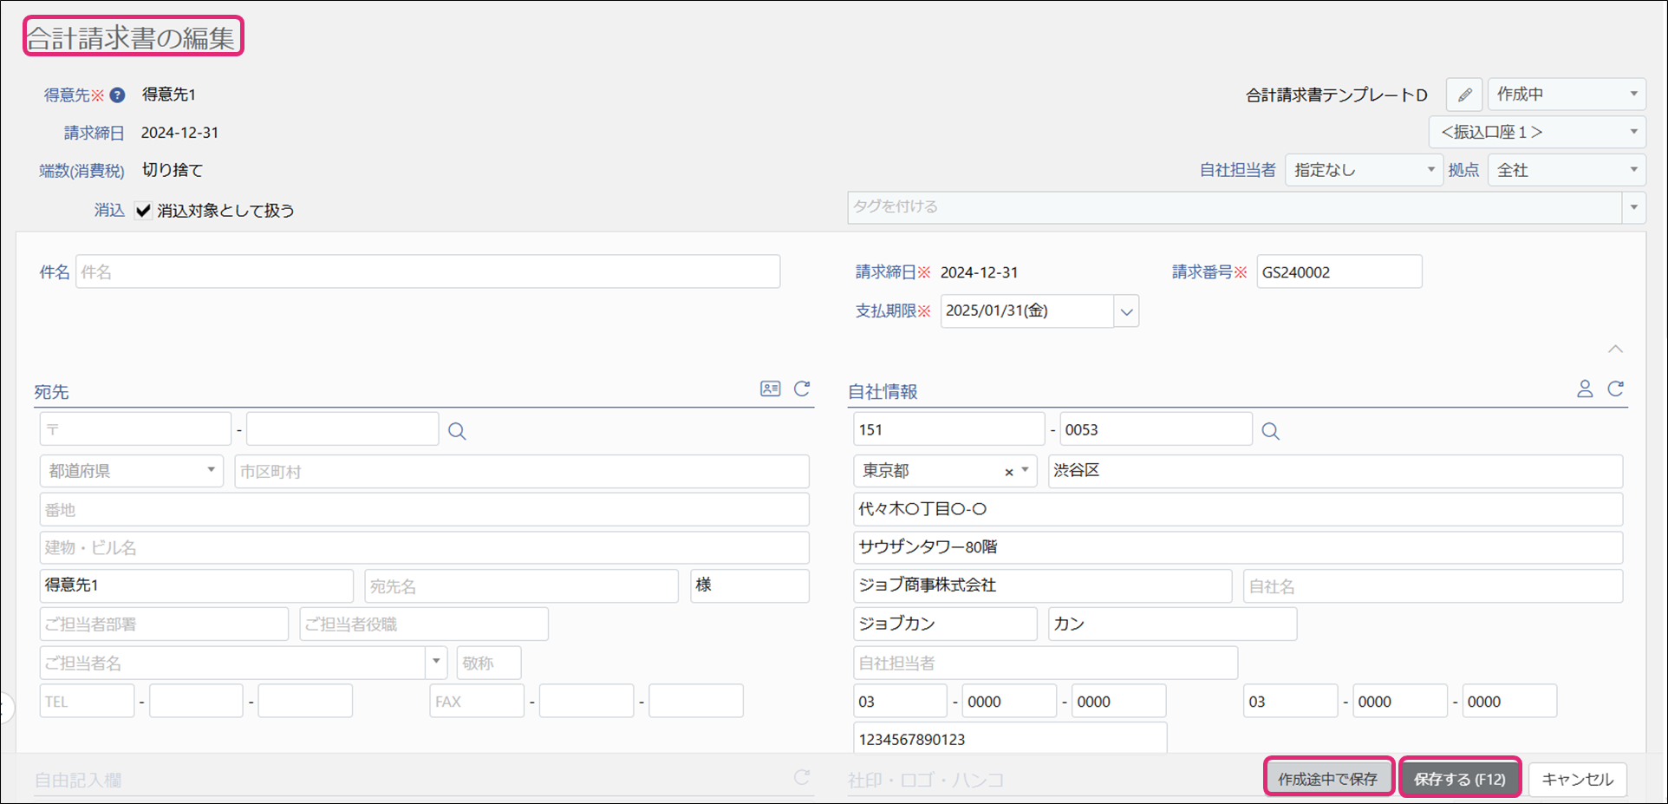Click the 作成途中で保存 button
1668x804 pixels.
(1327, 778)
